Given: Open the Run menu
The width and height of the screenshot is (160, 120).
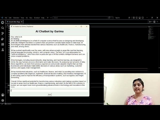Looking at the screenshot, I should click(31, 18).
